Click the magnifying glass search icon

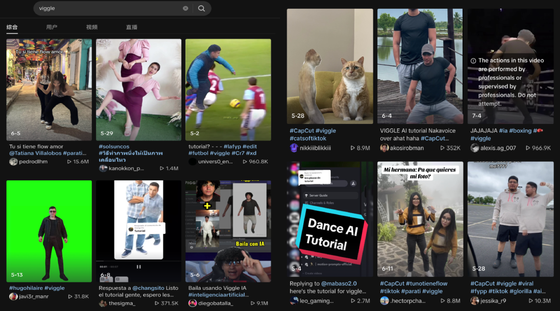201,8
